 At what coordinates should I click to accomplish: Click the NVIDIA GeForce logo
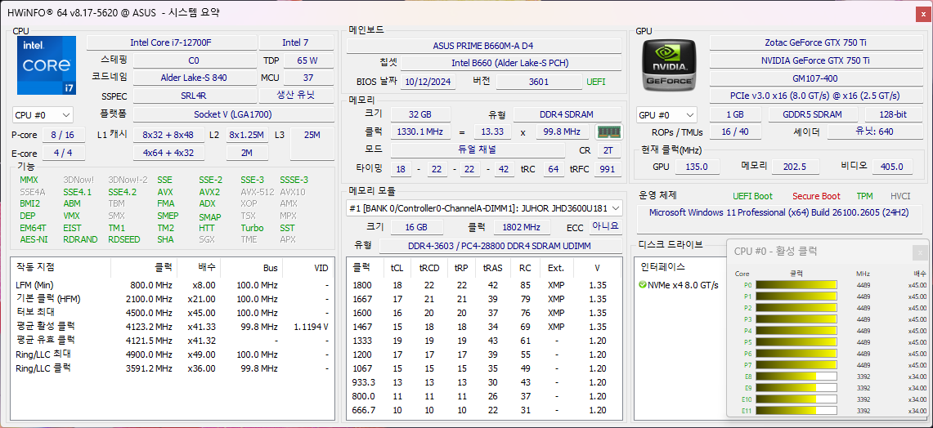[671, 65]
